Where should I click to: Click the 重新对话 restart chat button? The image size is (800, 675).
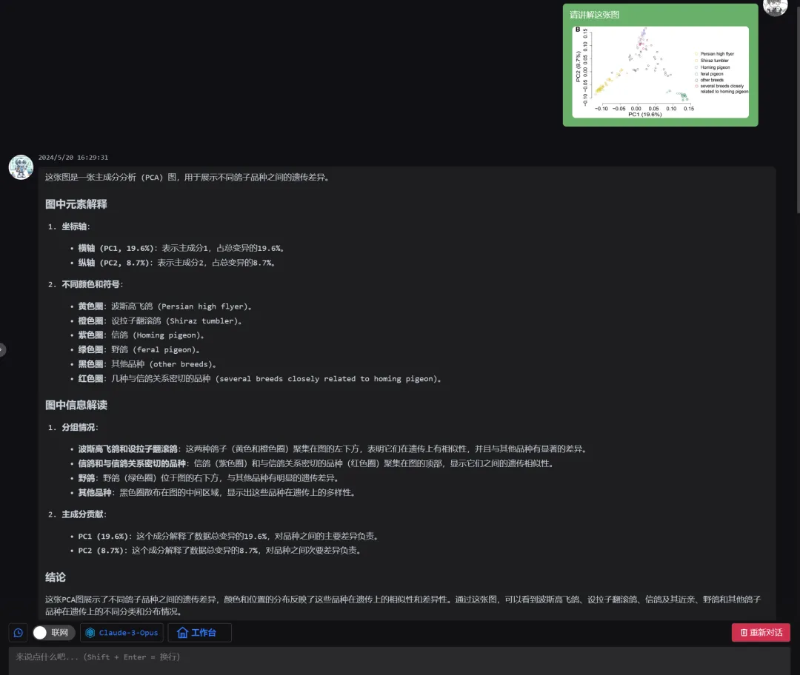point(761,633)
